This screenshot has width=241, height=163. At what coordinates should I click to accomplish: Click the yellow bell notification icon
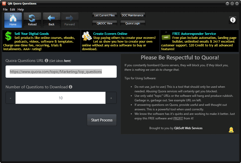point(231,130)
